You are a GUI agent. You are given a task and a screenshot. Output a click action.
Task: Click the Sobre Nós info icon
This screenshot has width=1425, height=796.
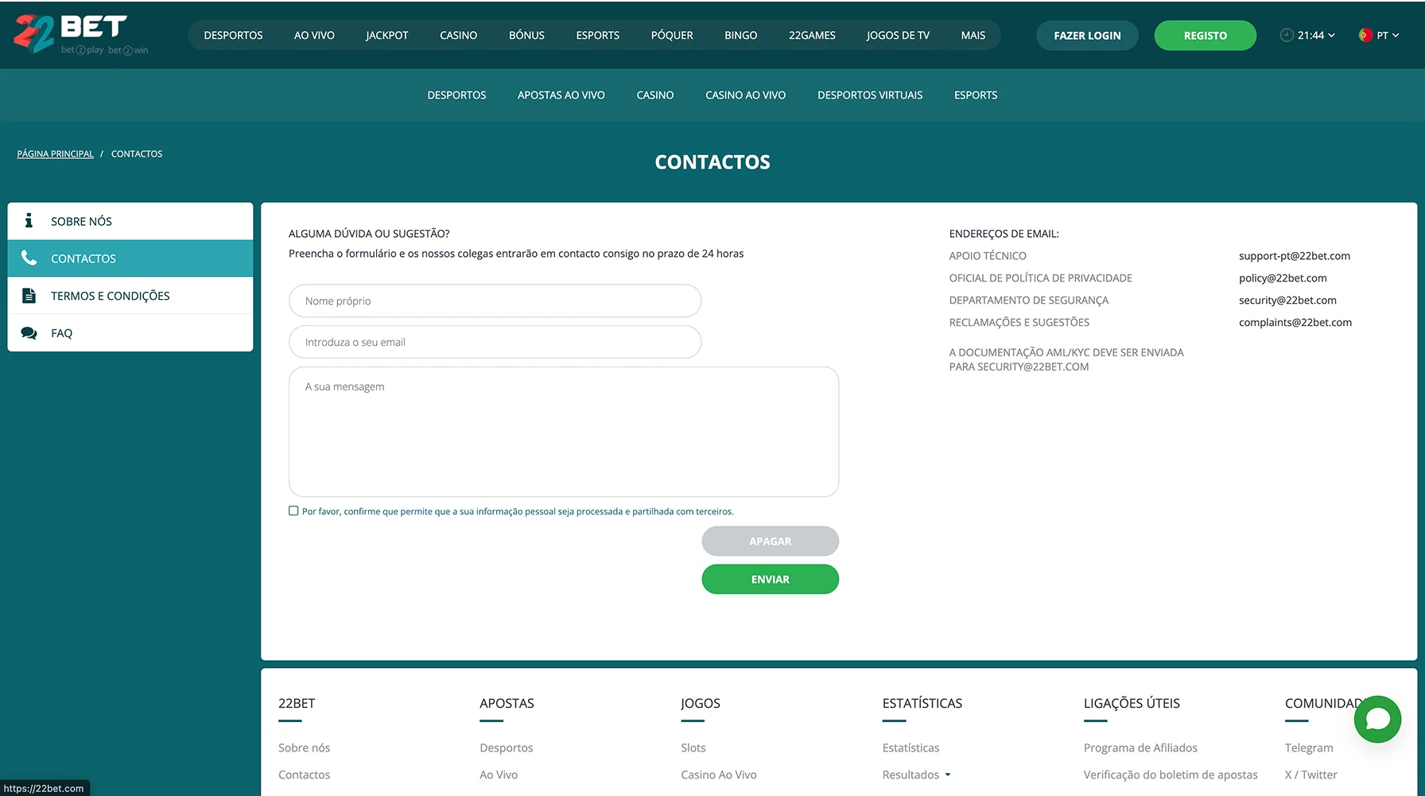[29, 221]
